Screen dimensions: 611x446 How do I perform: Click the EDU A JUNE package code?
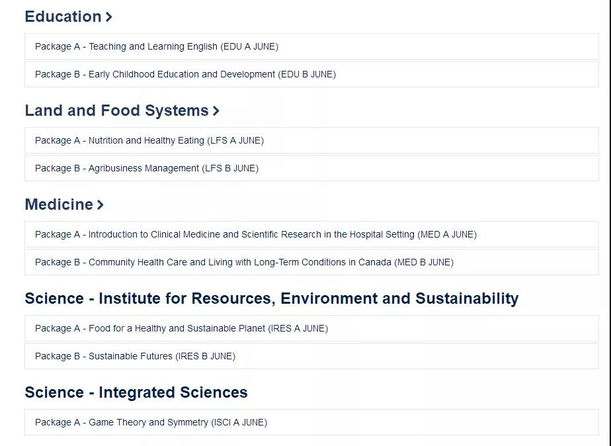click(249, 47)
